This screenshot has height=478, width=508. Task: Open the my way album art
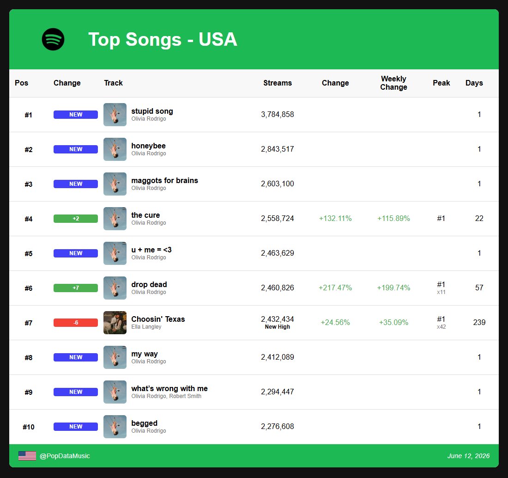pos(115,357)
